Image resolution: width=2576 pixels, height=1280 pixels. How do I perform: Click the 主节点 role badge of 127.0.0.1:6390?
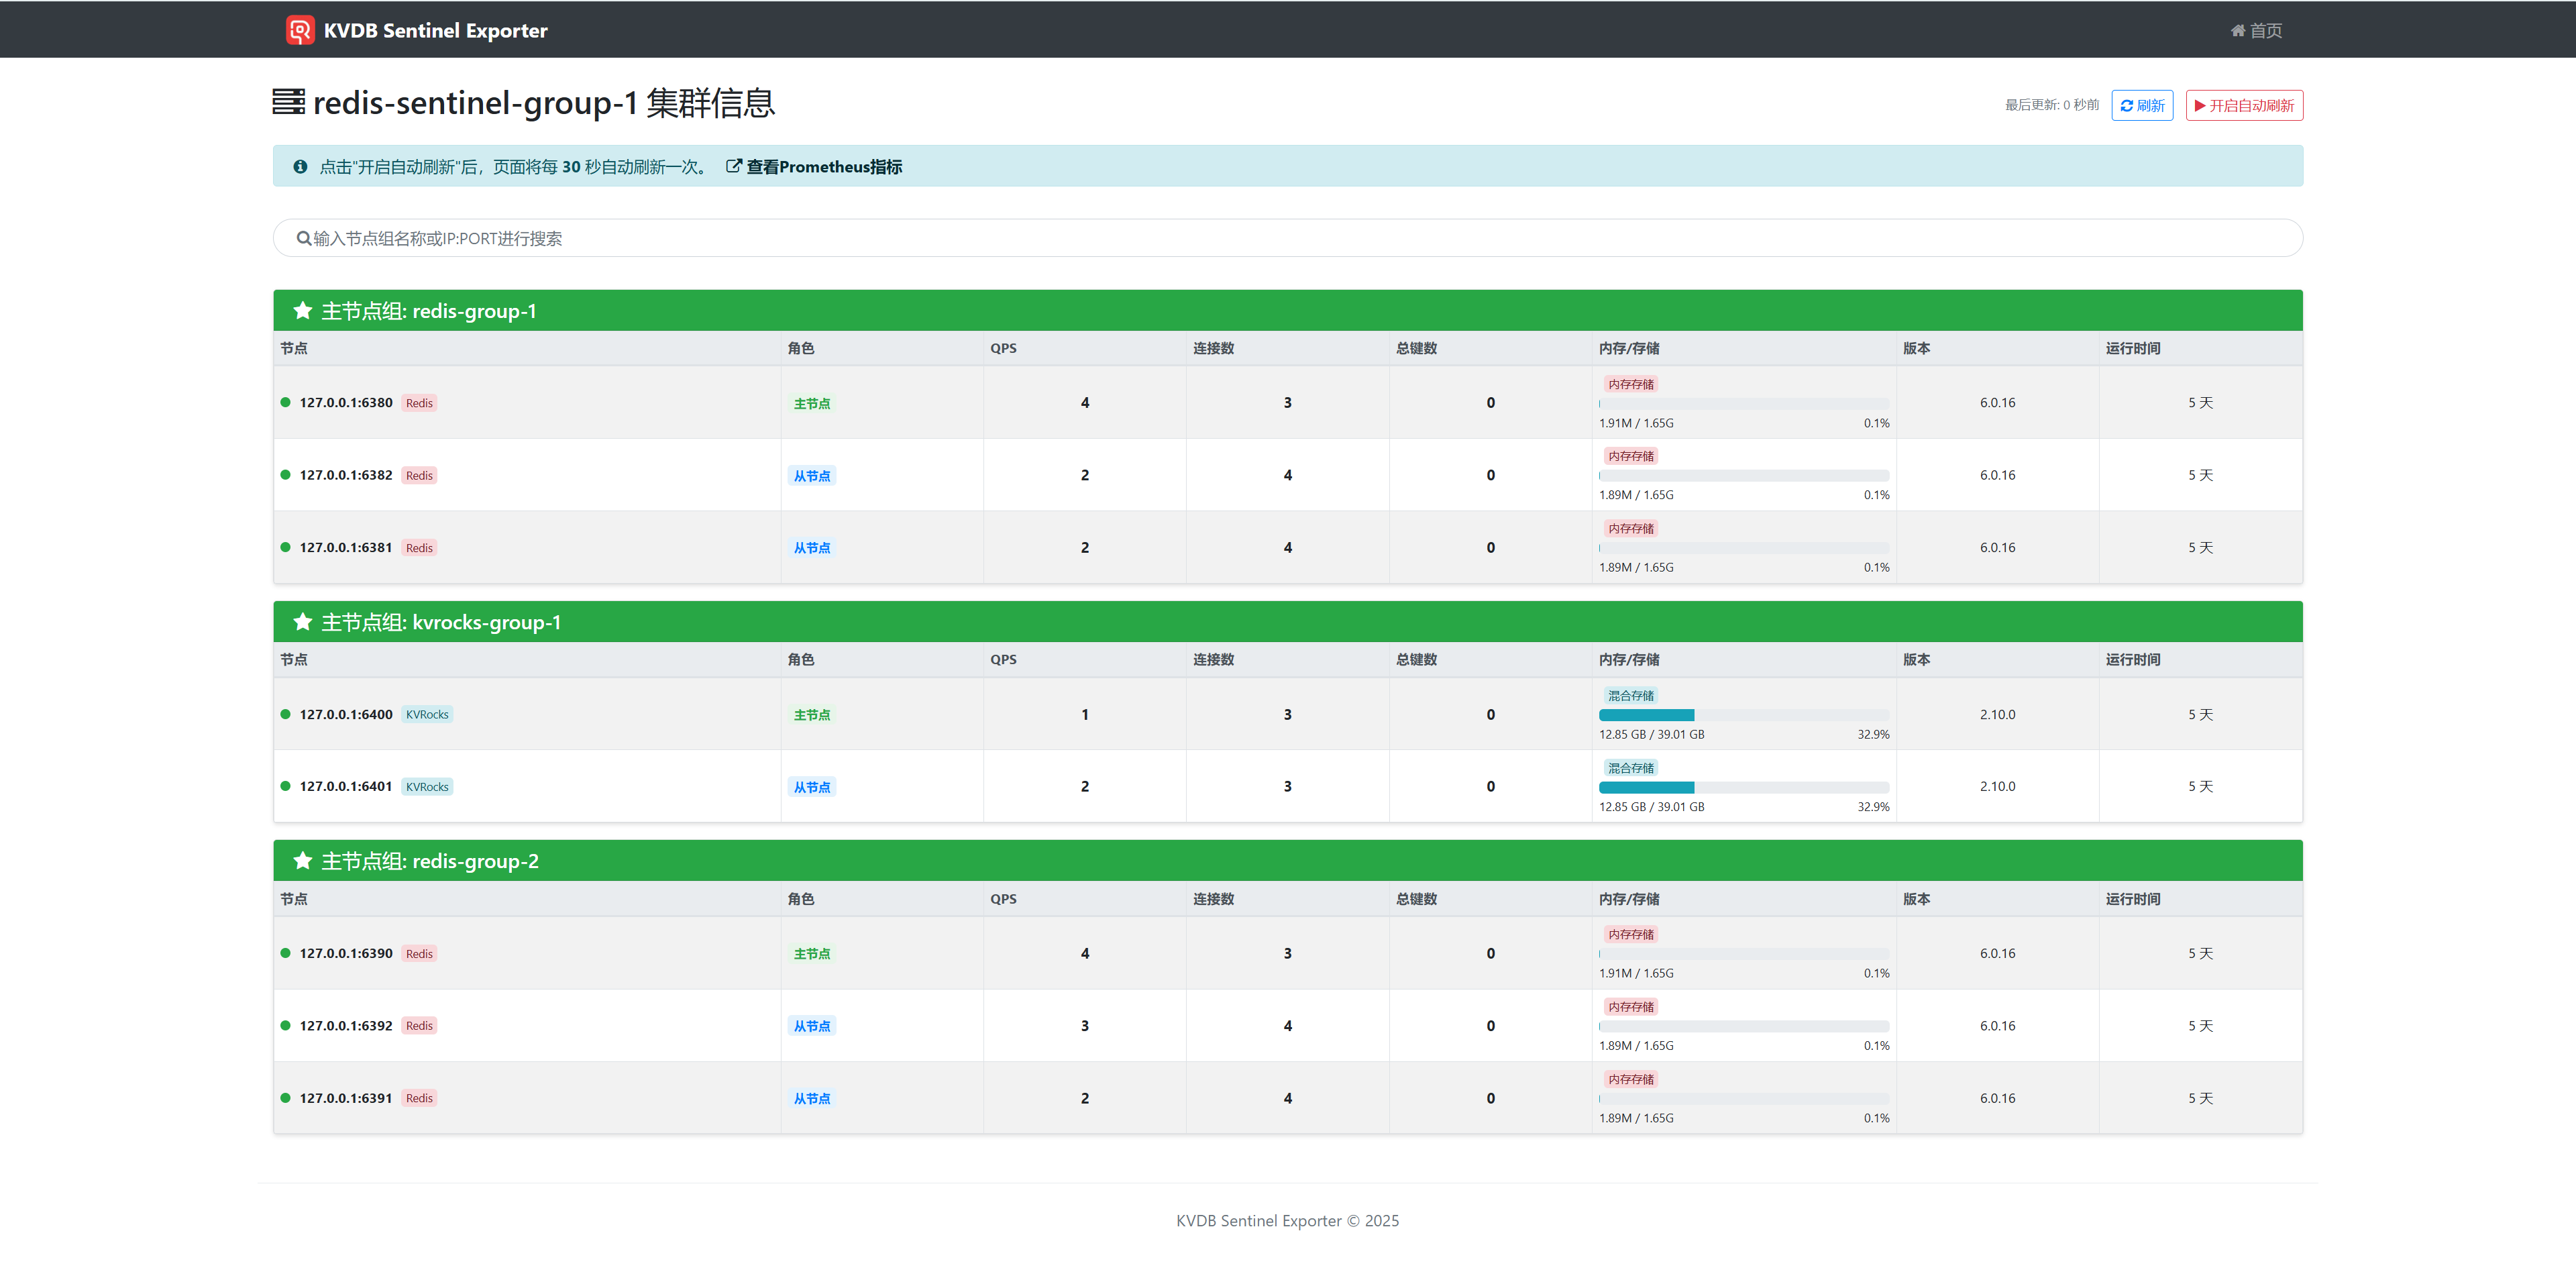[811, 954]
